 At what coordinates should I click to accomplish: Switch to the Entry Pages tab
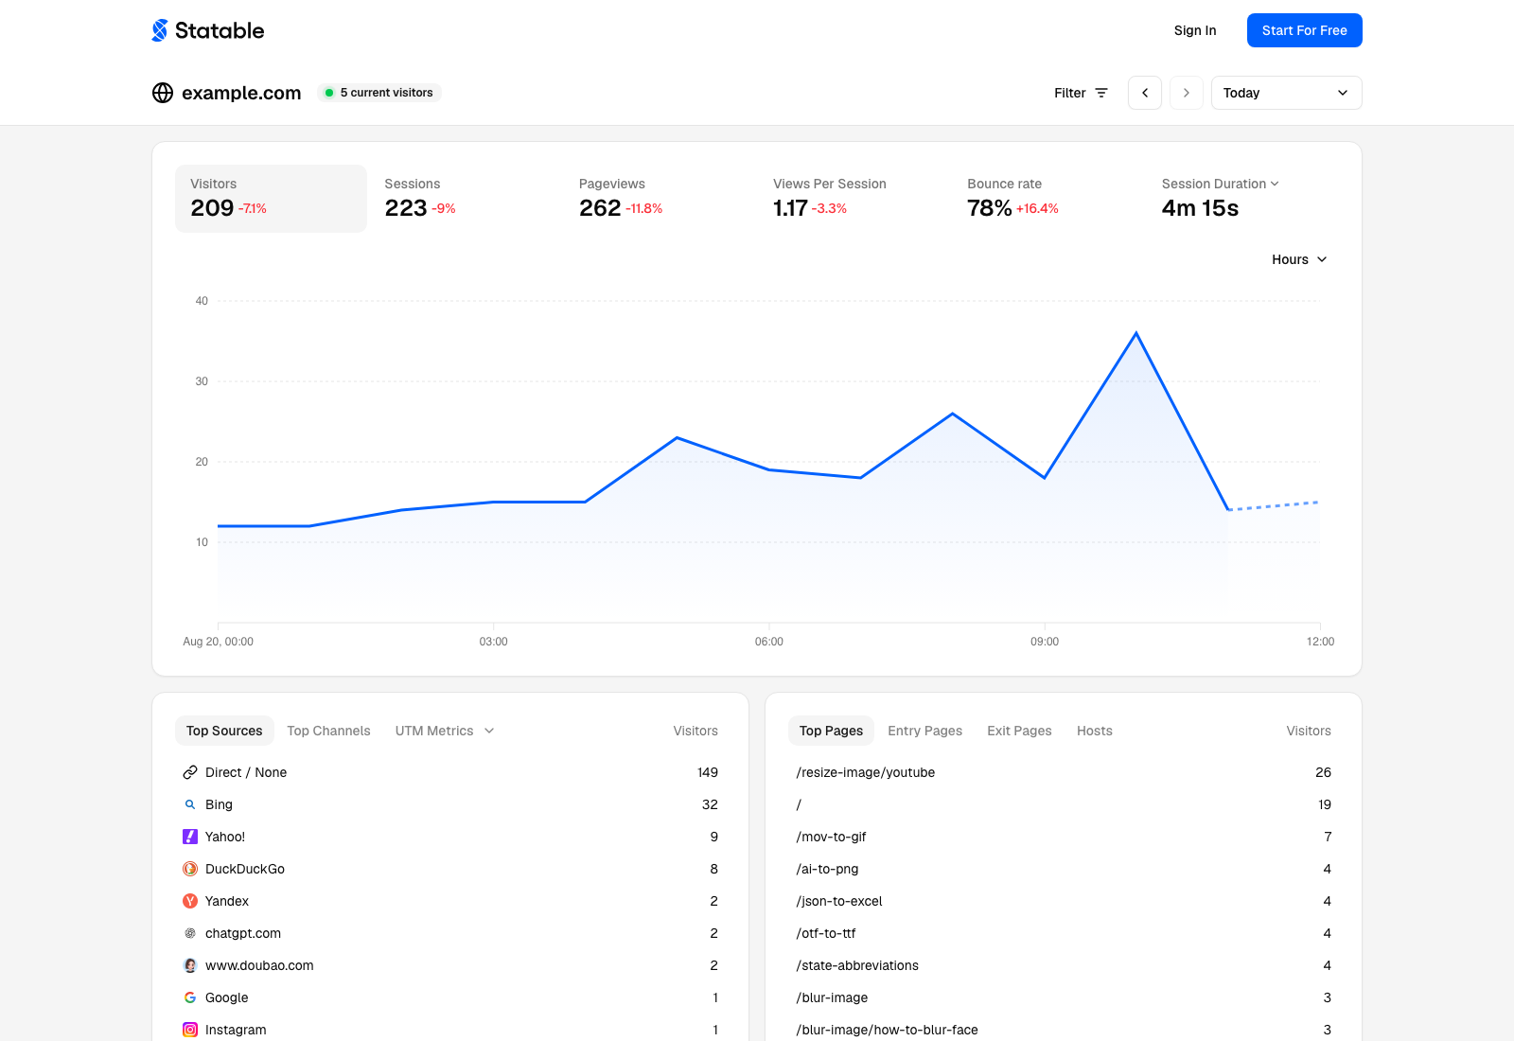(924, 731)
